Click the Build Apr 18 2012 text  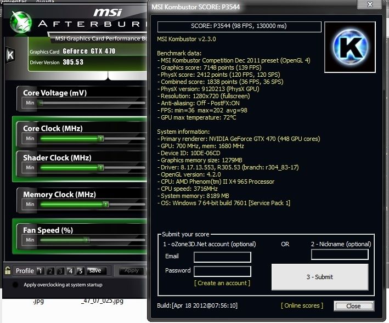197,305
